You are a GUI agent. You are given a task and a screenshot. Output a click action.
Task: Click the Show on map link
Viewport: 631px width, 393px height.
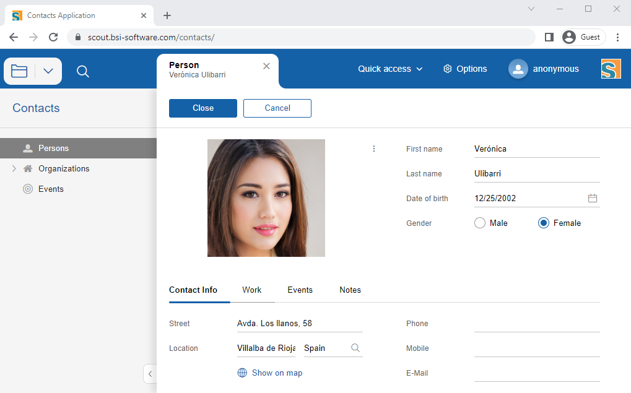coord(270,373)
